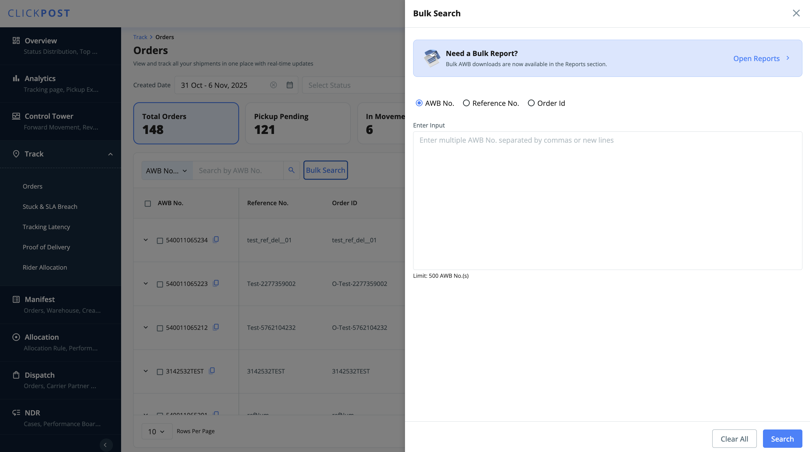The height and width of the screenshot is (452, 810).
Task: Click the Enter Input AWB text area
Action: click(607, 200)
